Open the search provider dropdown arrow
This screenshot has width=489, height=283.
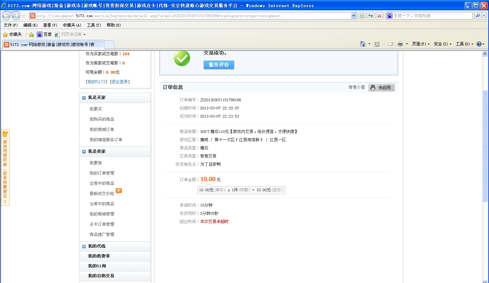click(x=484, y=16)
